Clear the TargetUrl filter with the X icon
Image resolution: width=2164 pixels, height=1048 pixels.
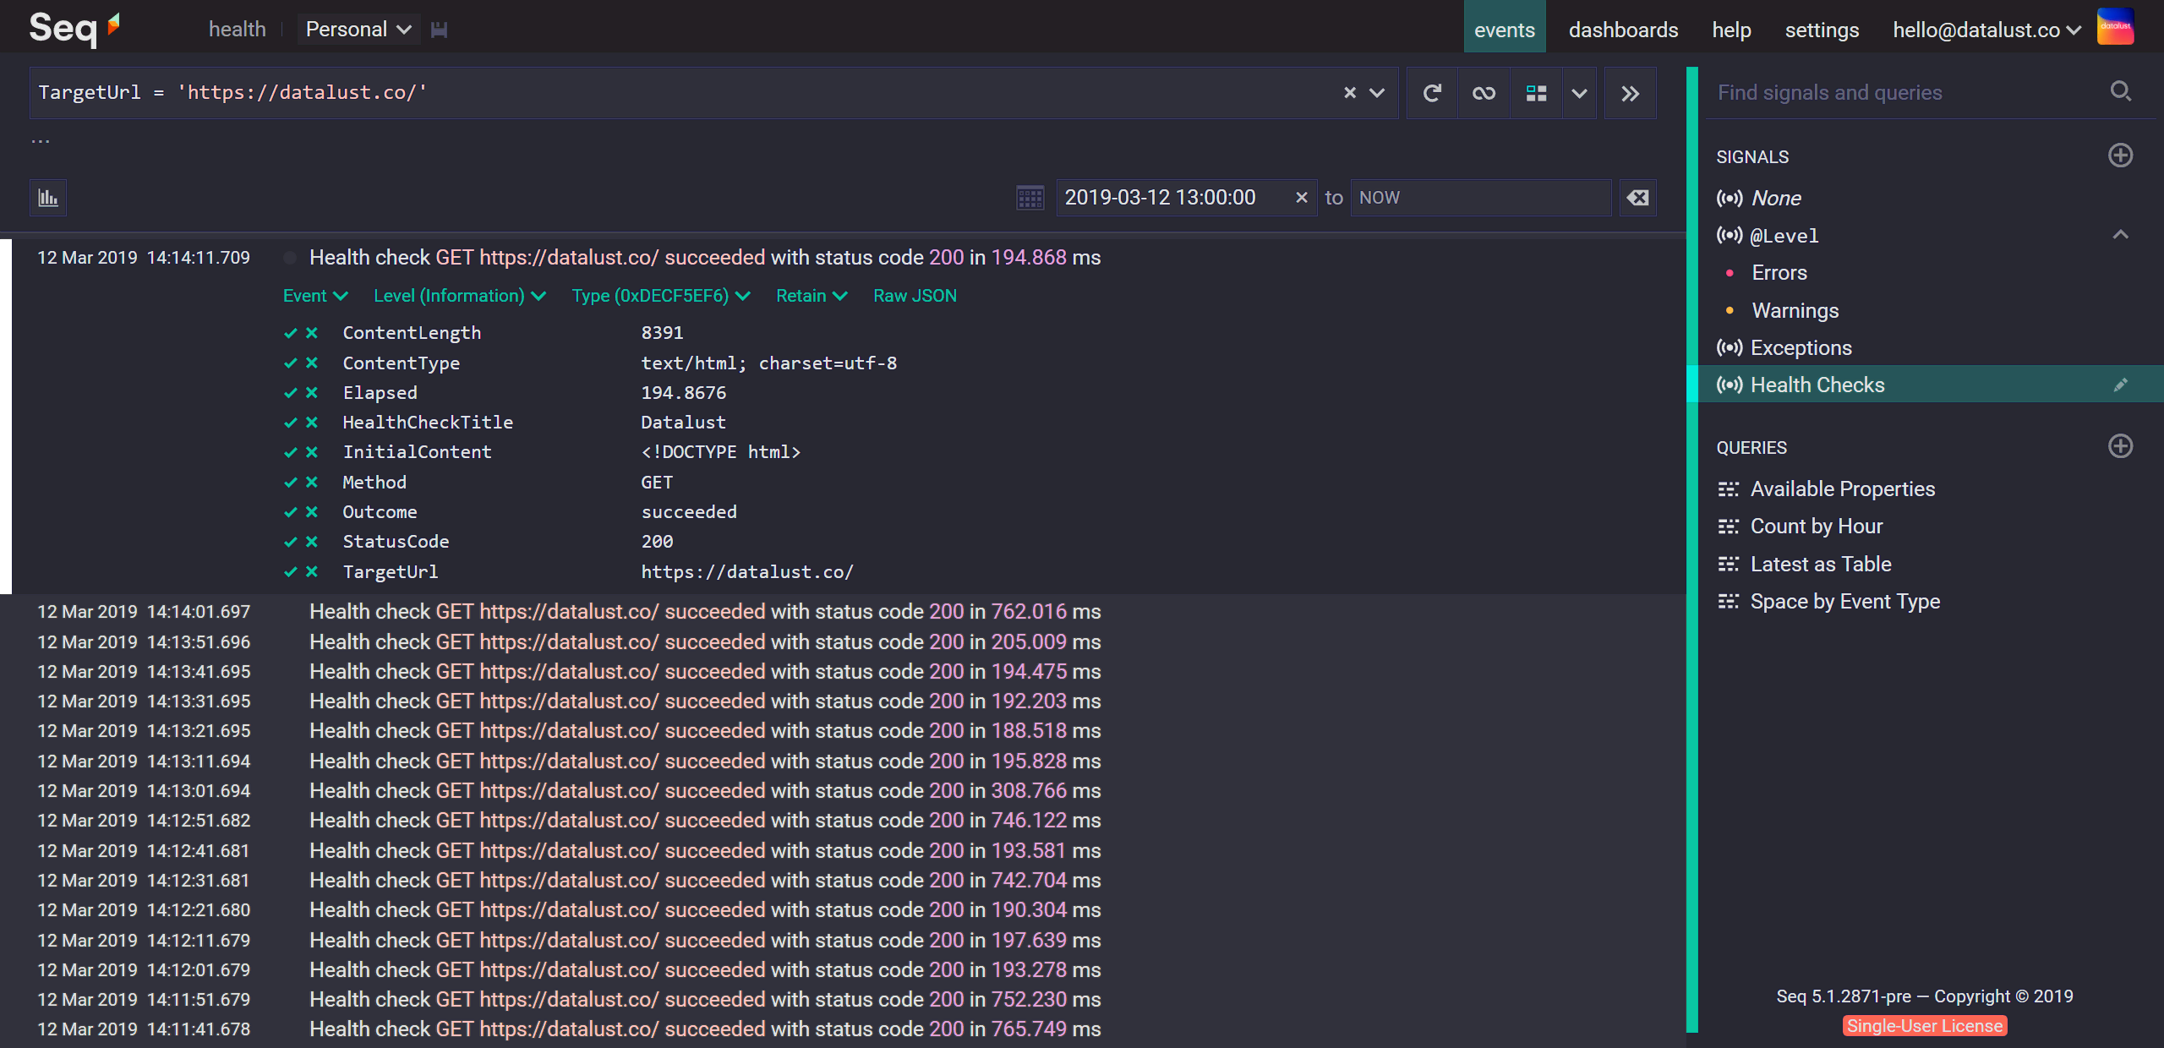(1350, 93)
